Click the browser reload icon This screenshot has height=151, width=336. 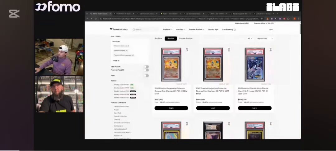(x=96, y=19)
